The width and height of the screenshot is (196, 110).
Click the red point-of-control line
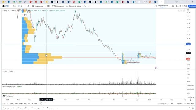89,57
